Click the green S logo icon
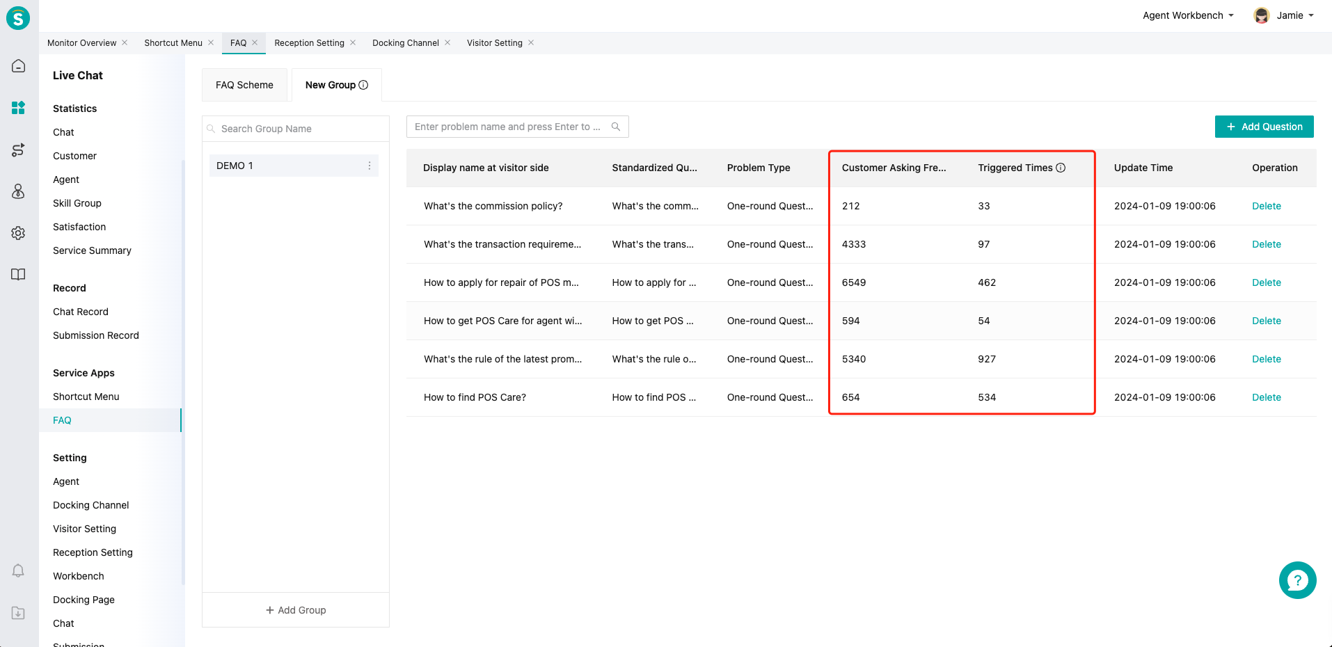 (18, 18)
